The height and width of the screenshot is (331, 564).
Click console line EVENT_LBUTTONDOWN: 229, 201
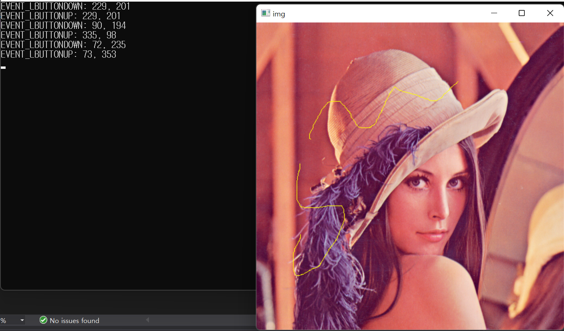click(x=65, y=6)
